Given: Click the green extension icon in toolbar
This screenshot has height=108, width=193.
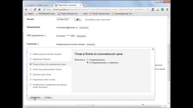Looking at the screenshot, I should point(162,9).
